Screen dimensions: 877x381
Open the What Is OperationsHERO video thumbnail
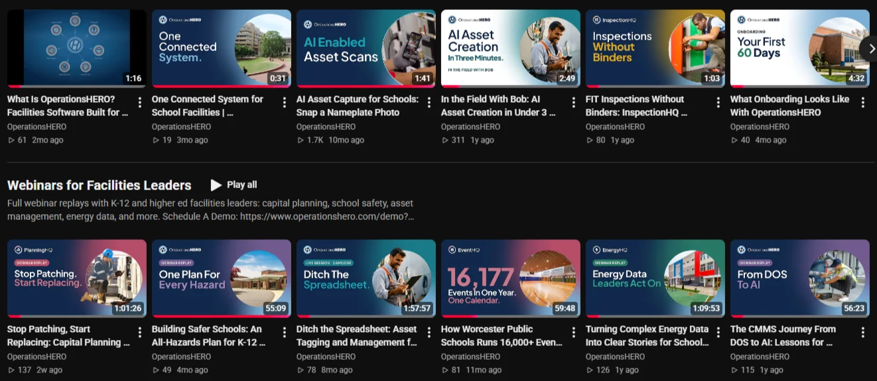tap(77, 48)
